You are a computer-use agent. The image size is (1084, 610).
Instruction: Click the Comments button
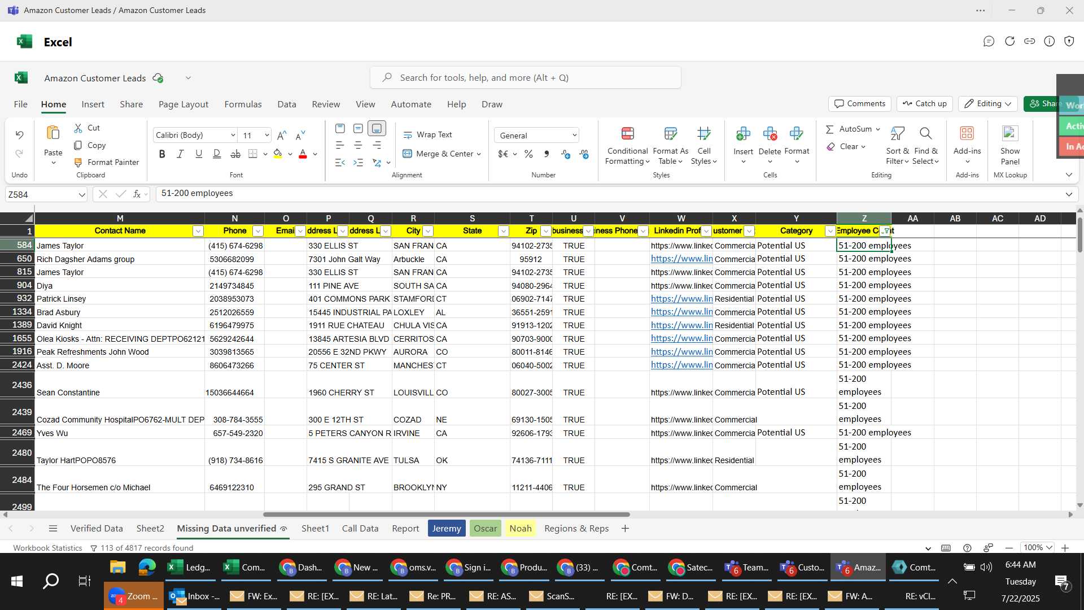[860, 104]
